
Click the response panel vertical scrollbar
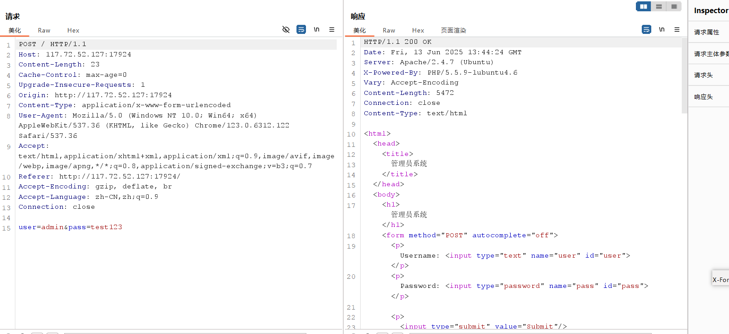[x=684, y=77]
